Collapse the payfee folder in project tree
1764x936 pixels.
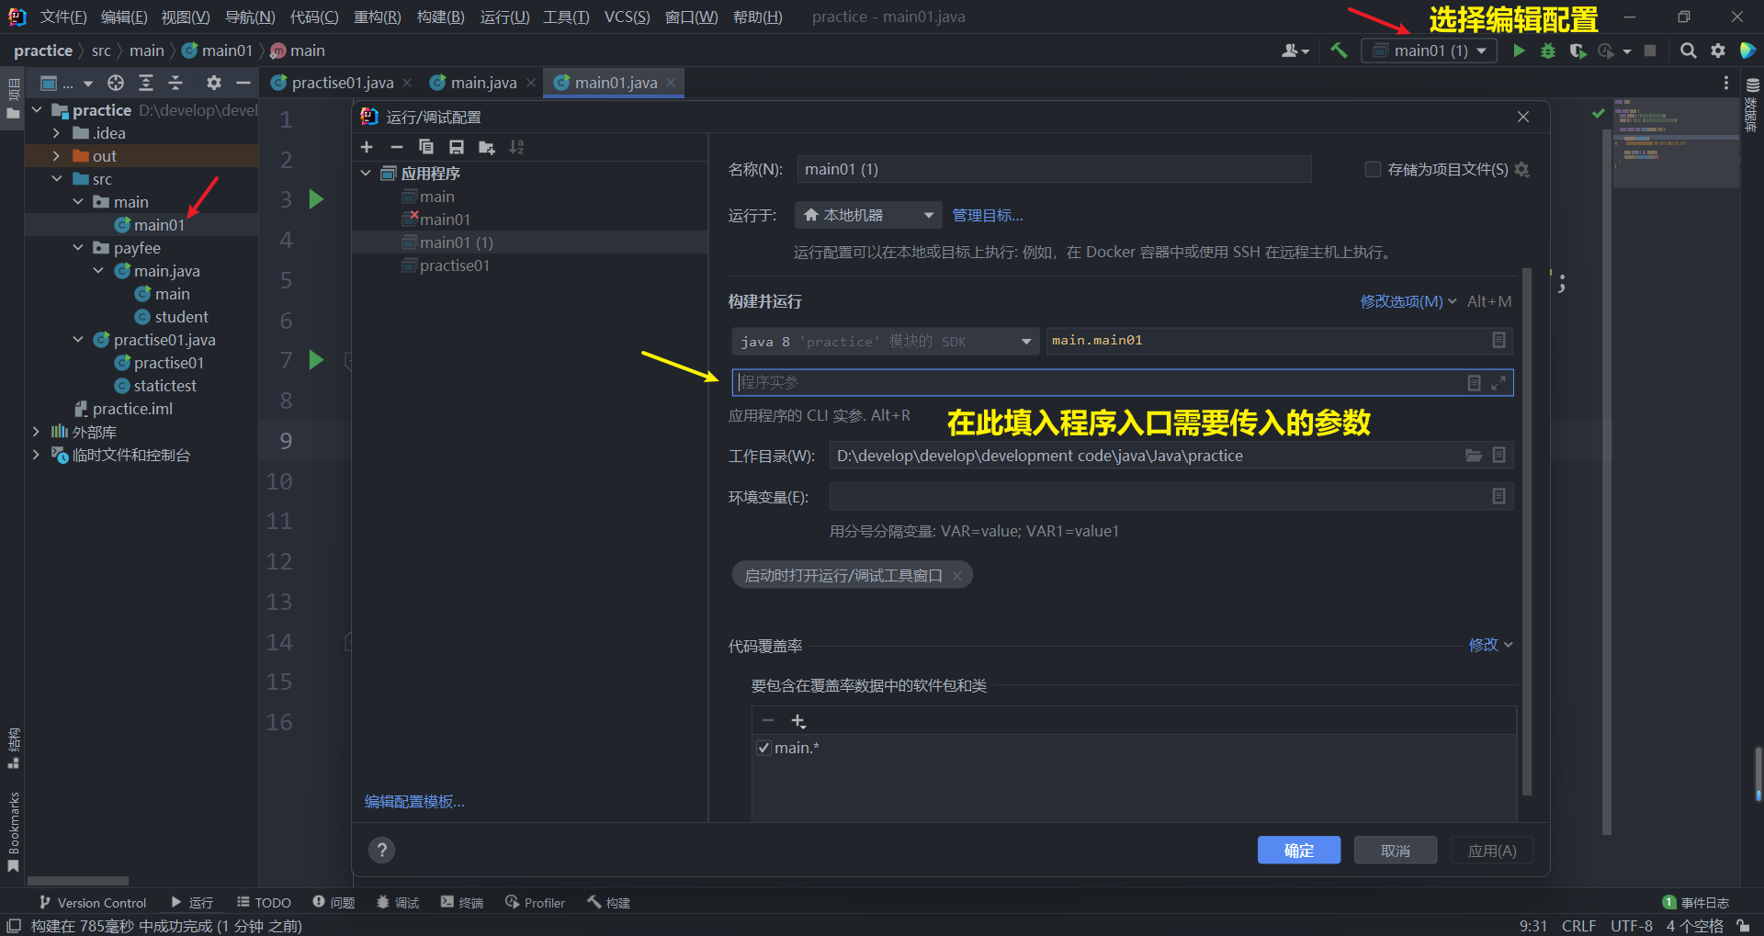pos(77,247)
